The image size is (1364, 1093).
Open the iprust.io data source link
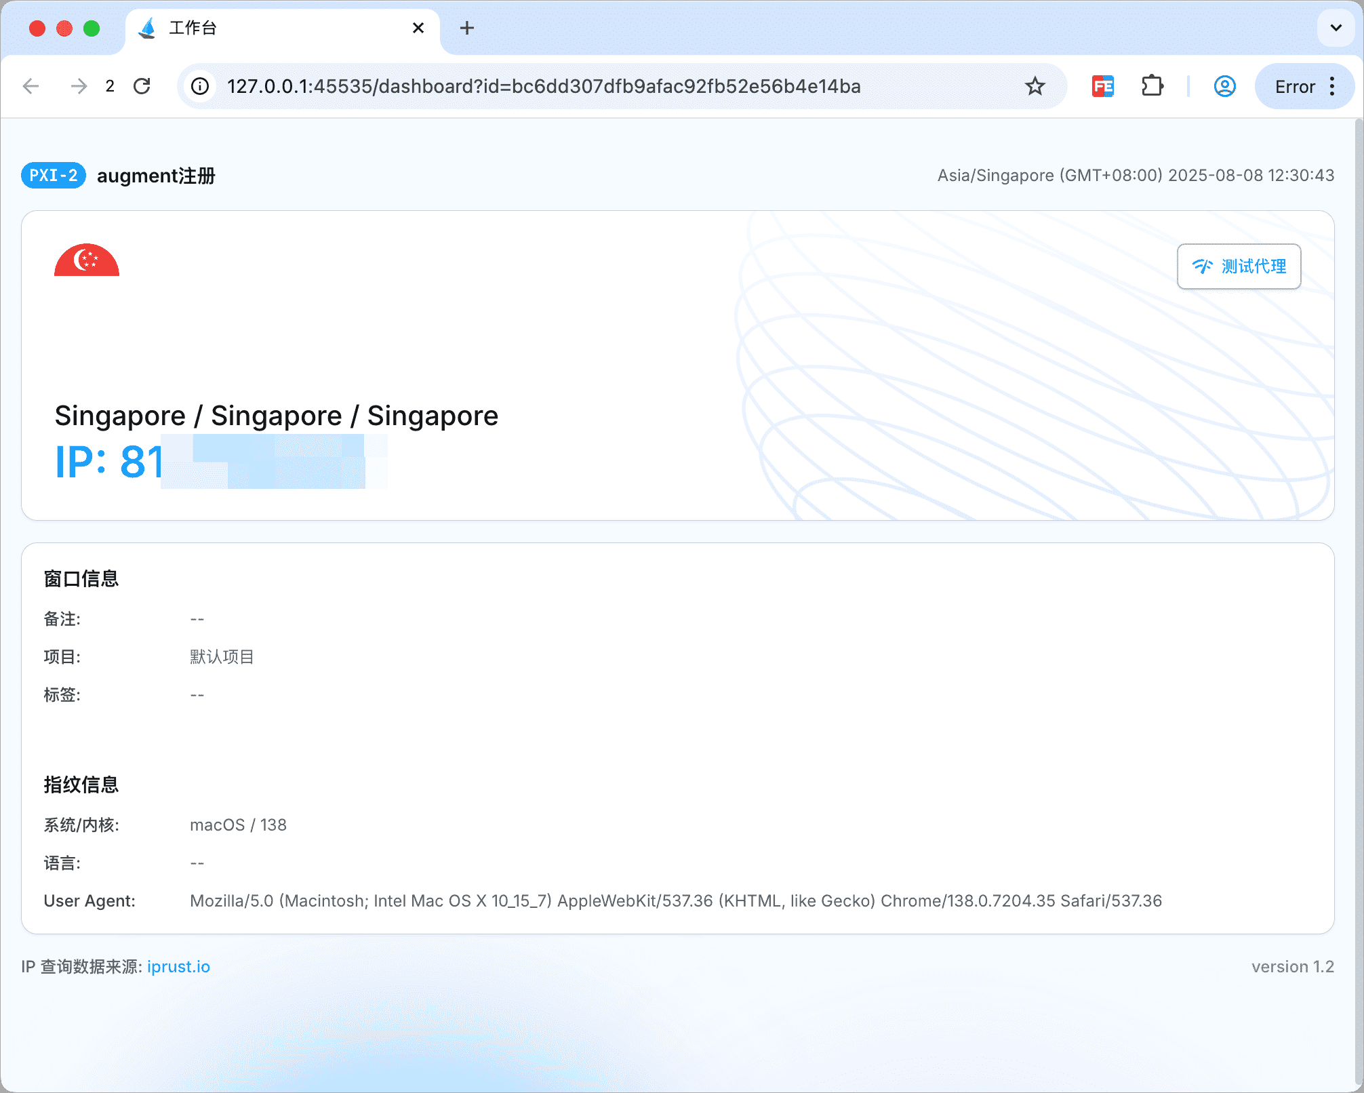(178, 966)
